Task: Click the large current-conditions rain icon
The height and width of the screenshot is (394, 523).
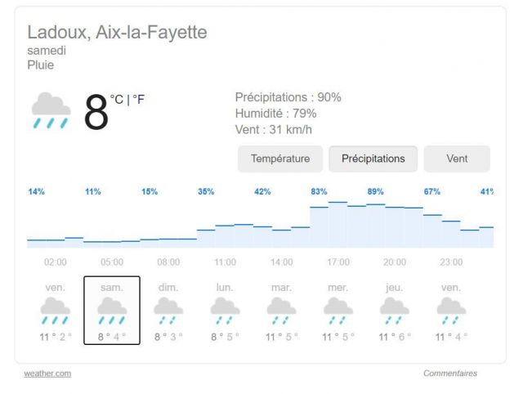Action: point(50,110)
